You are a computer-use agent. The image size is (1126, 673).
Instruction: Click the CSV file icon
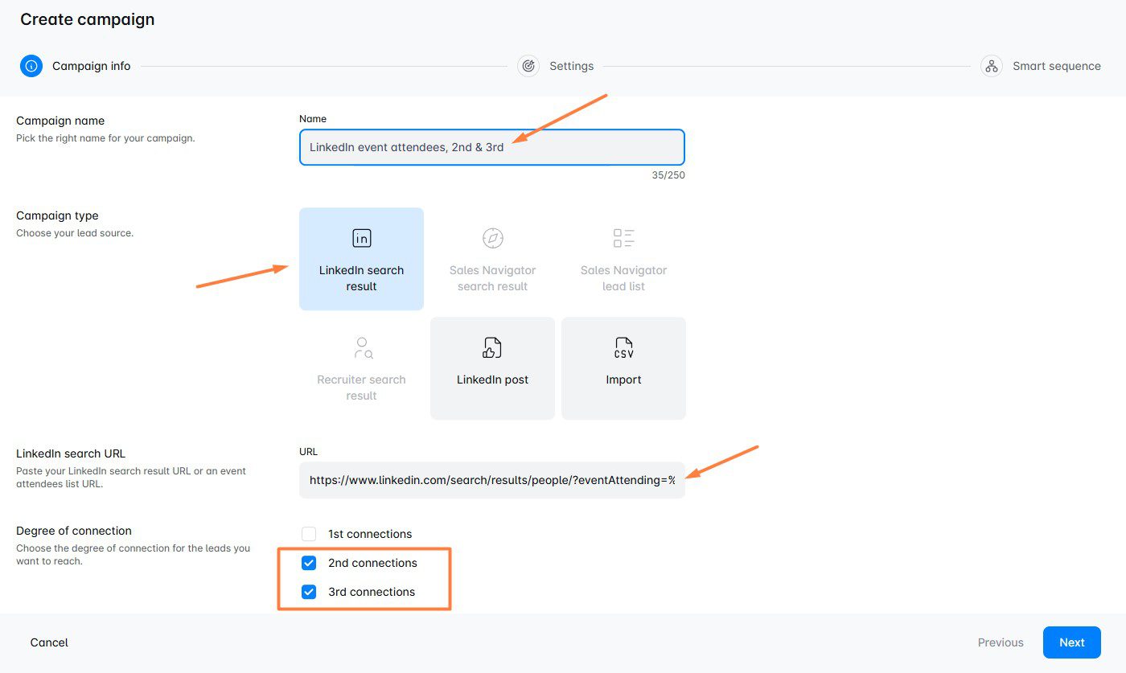point(623,347)
